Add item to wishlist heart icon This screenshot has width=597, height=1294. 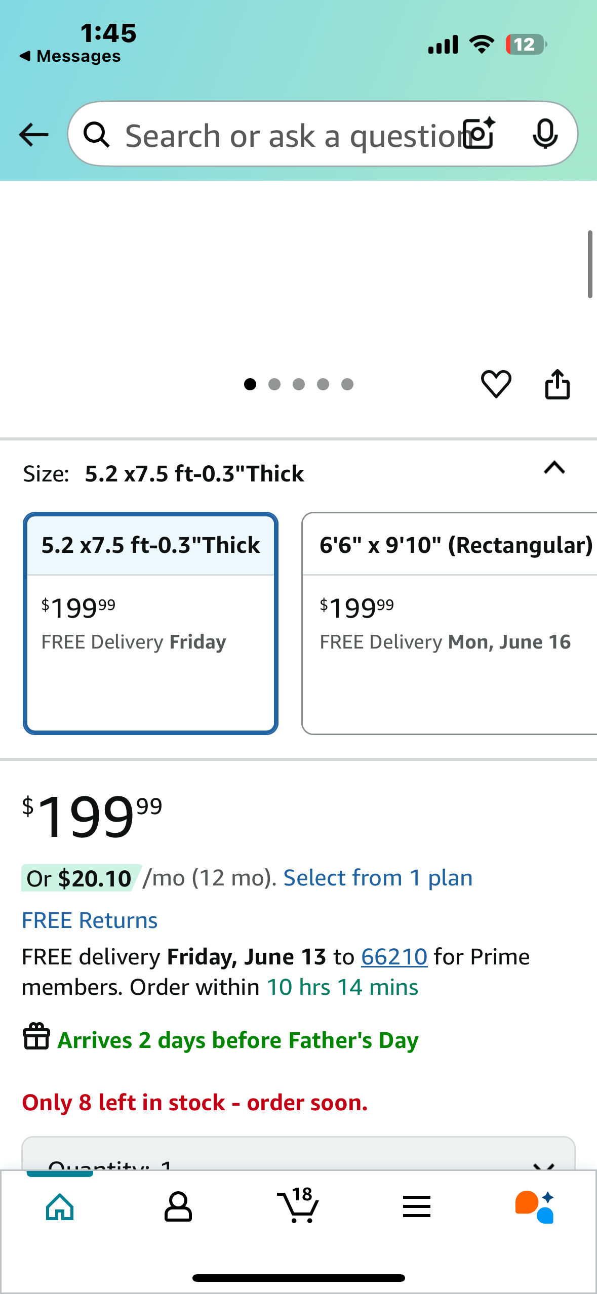pyautogui.click(x=496, y=384)
